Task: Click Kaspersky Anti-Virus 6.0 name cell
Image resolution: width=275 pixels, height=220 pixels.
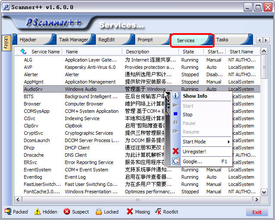Action: (x=90, y=67)
